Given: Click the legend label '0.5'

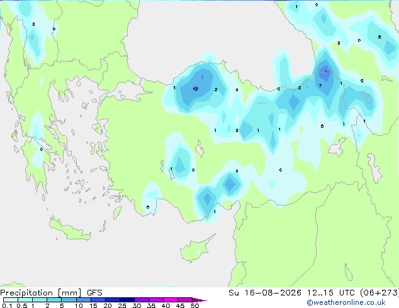Looking at the screenshot, I should [x=22, y=305].
